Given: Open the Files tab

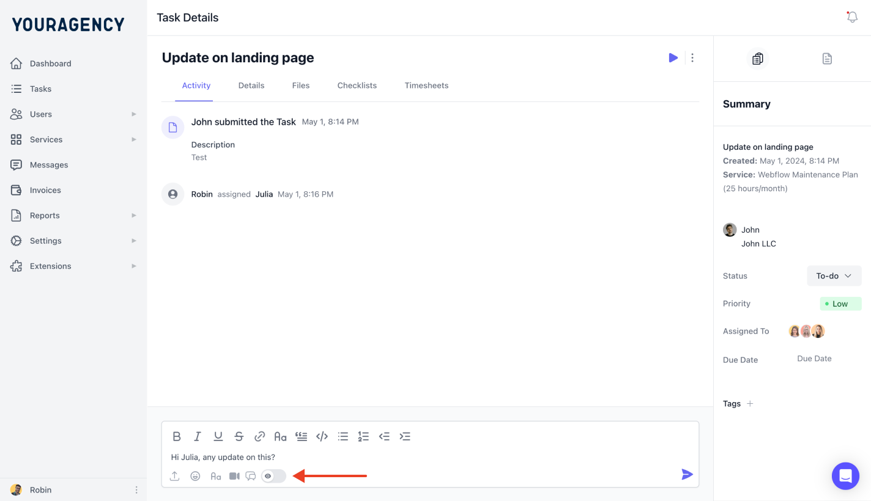Looking at the screenshot, I should point(301,86).
